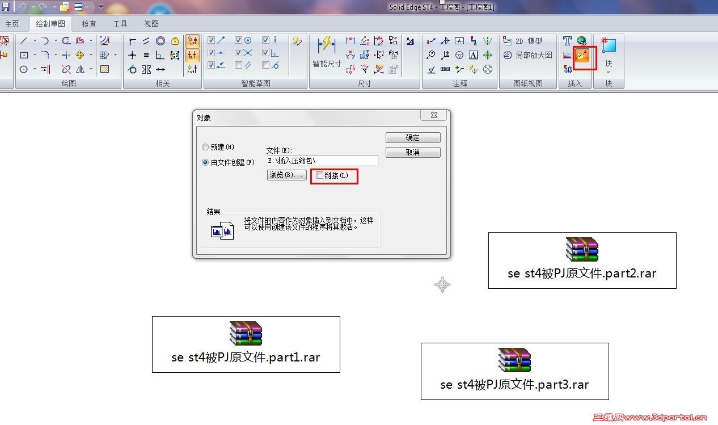718x425 pixels.
Task: Click the Save icon in quick access toolbar
Action: [6, 7]
